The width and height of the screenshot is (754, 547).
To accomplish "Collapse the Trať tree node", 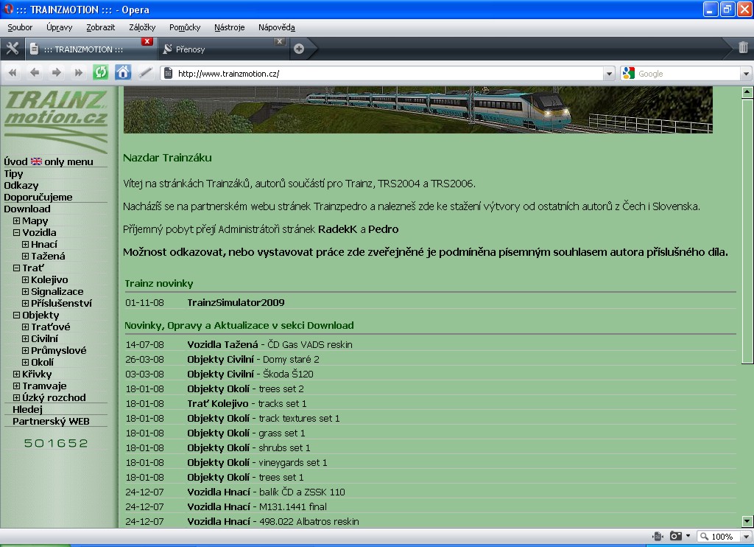I will 16,268.
